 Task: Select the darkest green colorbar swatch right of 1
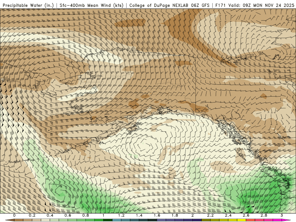[108, 220]
